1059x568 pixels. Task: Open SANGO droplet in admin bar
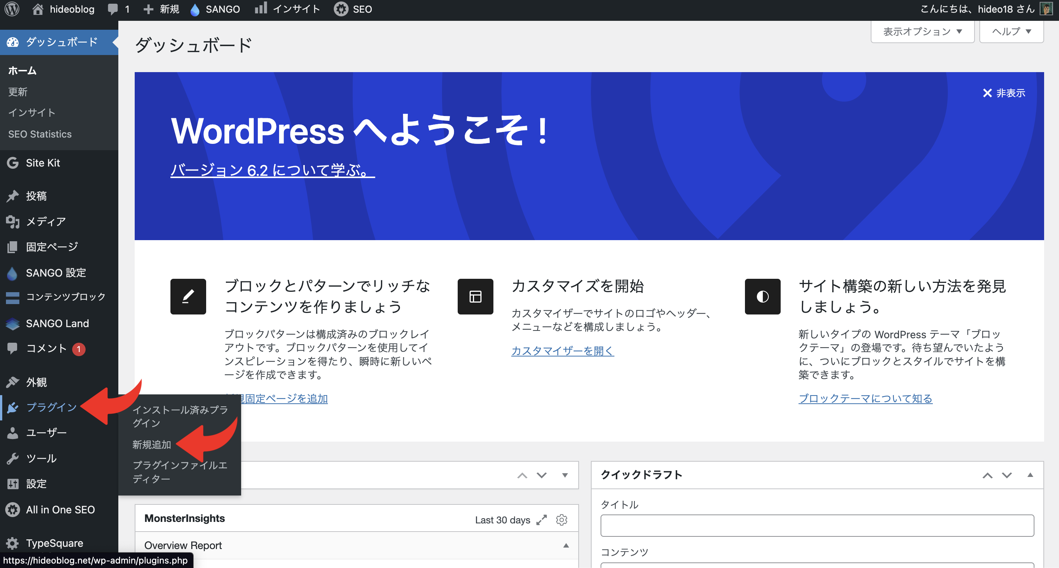pyautogui.click(x=195, y=9)
